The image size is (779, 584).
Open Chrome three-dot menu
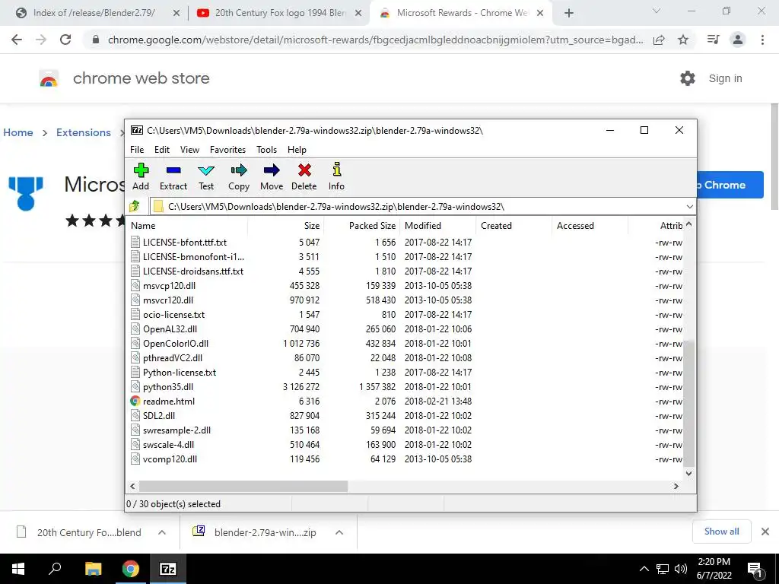[x=762, y=40]
